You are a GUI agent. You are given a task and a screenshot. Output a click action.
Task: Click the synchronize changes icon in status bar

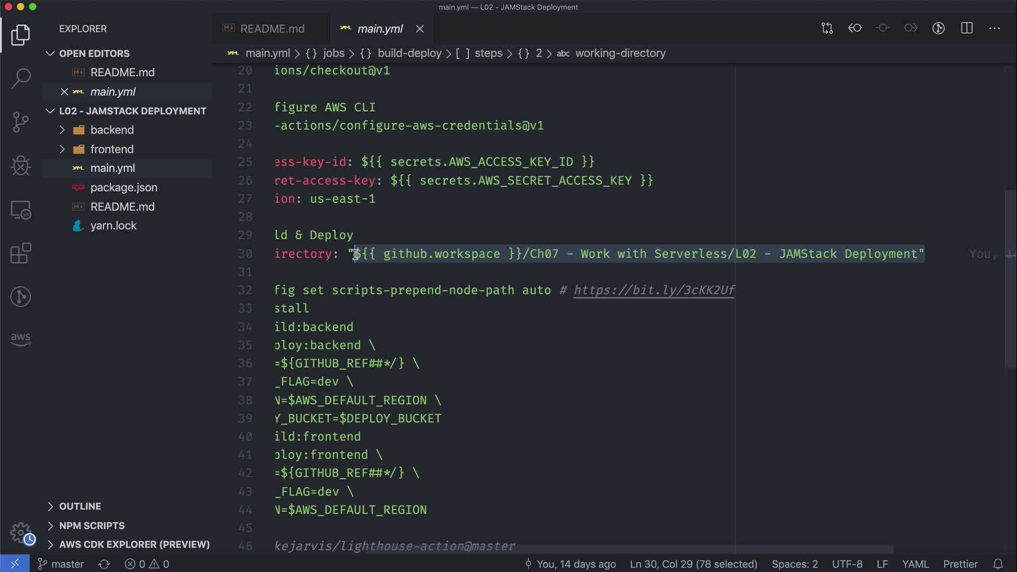(x=104, y=564)
